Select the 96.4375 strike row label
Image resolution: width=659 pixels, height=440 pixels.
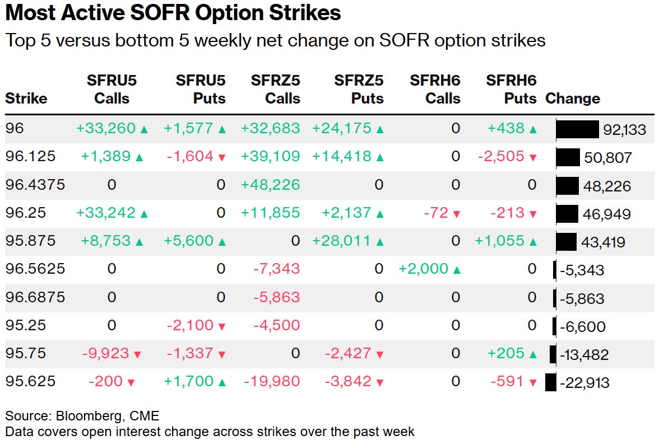click(x=35, y=185)
